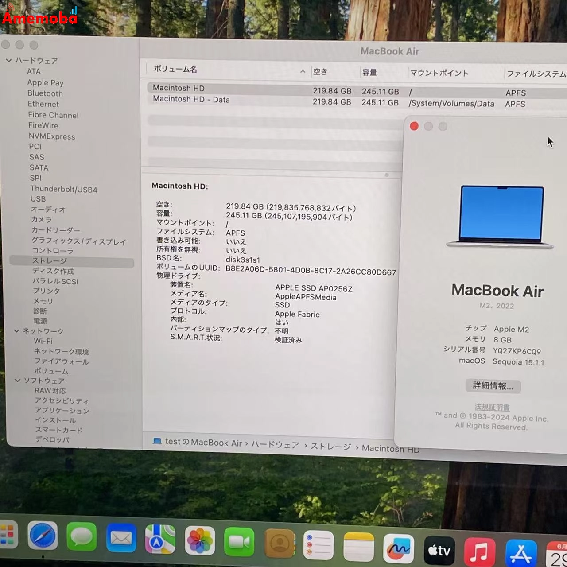Collapse the ソフトウェア section in the sidebar
Screen dimensions: 567x567
pos(17,380)
